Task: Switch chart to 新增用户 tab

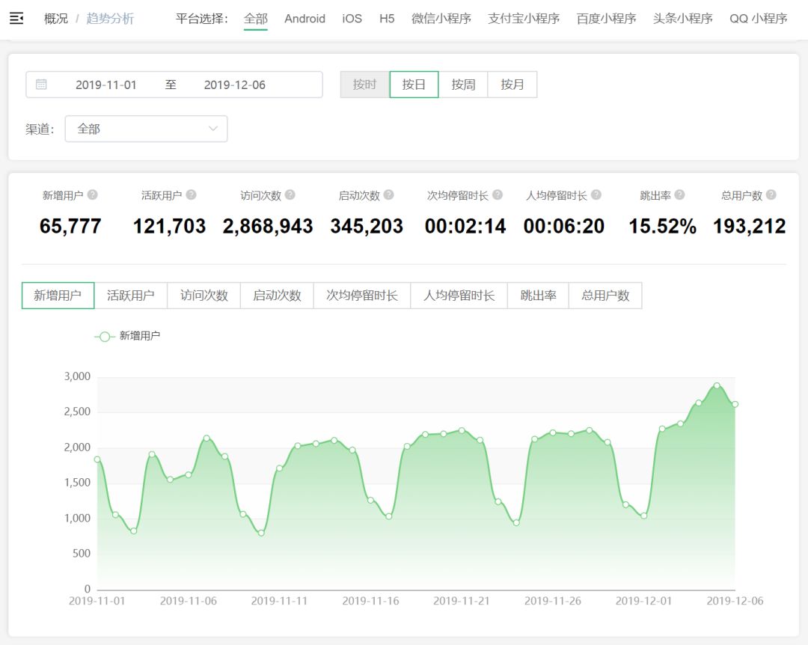Action: coord(58,296)
